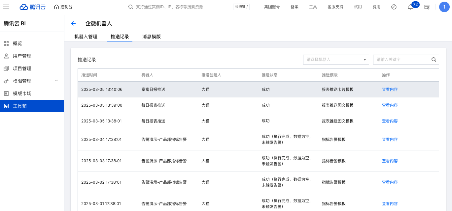Click the 费用 menu item

click(x=376, y=7)
